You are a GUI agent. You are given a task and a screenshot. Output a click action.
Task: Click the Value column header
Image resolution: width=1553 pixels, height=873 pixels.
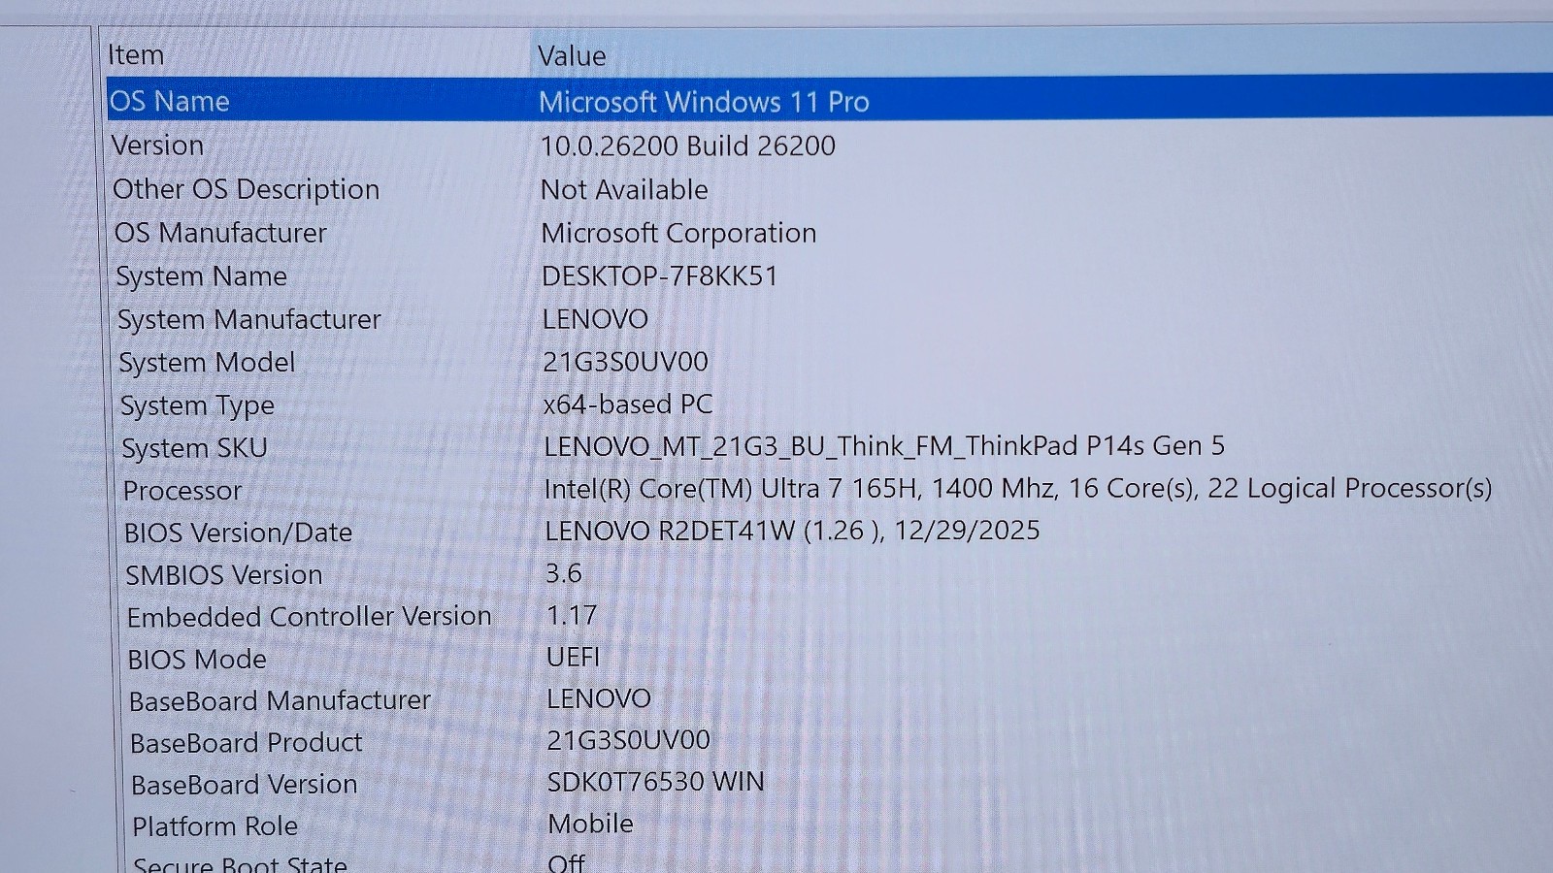(572, 56)
